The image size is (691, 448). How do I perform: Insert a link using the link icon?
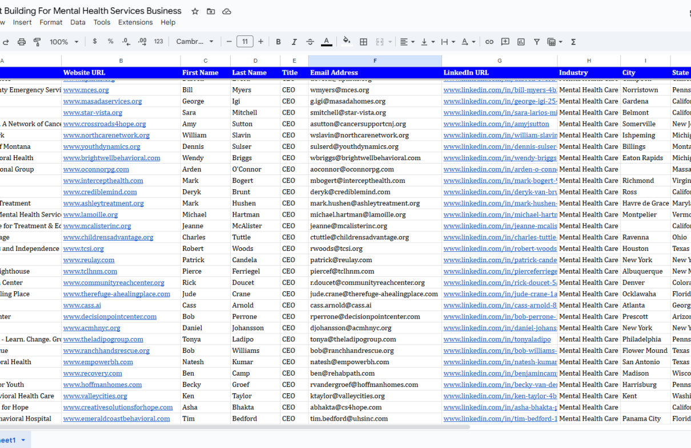[489, 42]
